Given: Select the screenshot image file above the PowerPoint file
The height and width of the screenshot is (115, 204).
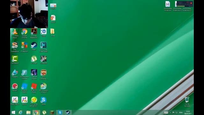Looking at the screenshot, I should (x=53, y=6).
